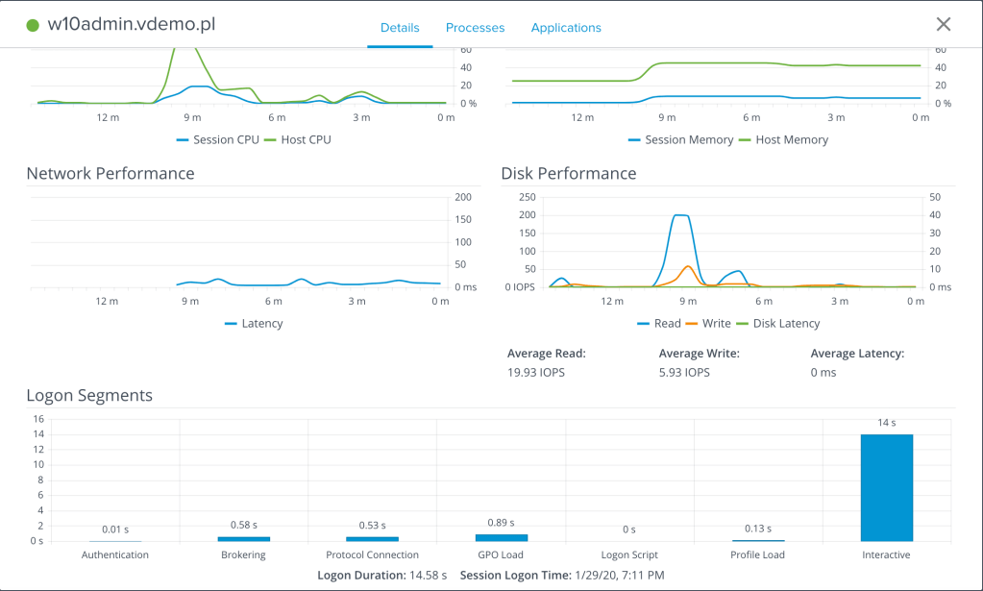This screenshot has height=591, width=983.
Task: Hide the Host Memory legend series
Action: point(783,139)
